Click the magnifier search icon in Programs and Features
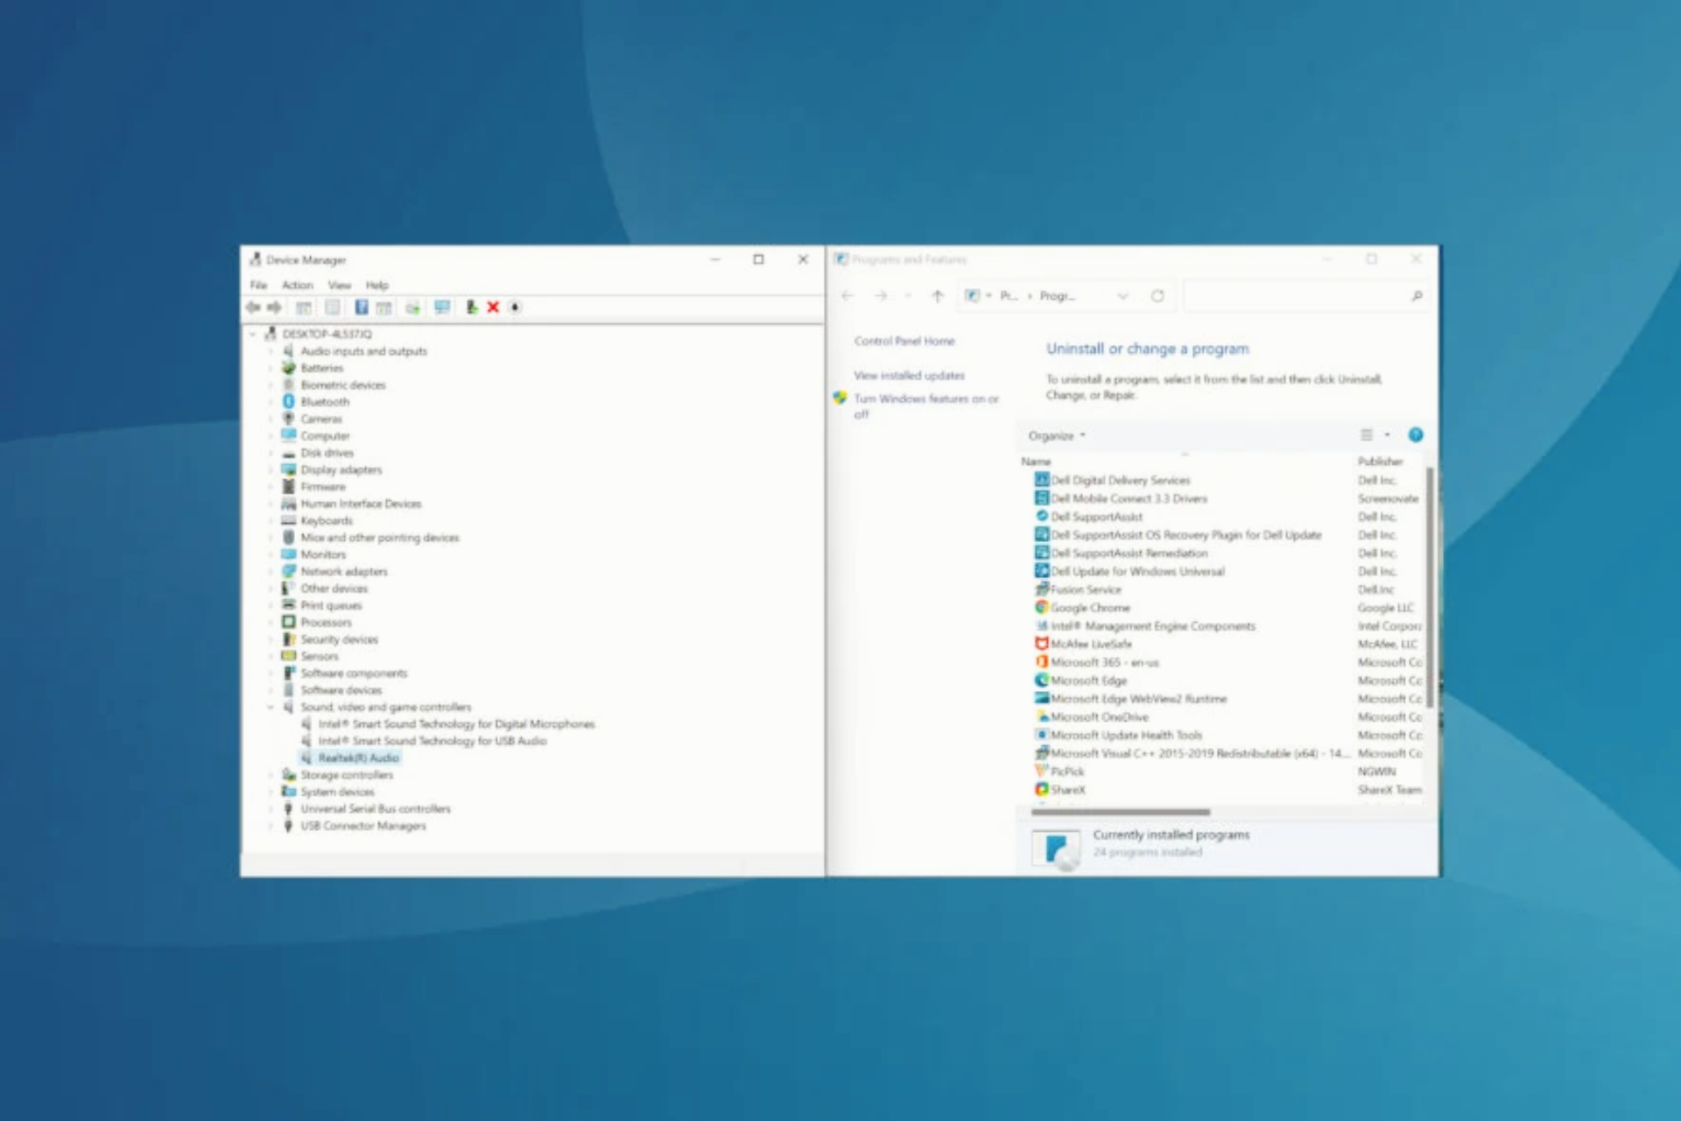 click(x=1417, y=296)
